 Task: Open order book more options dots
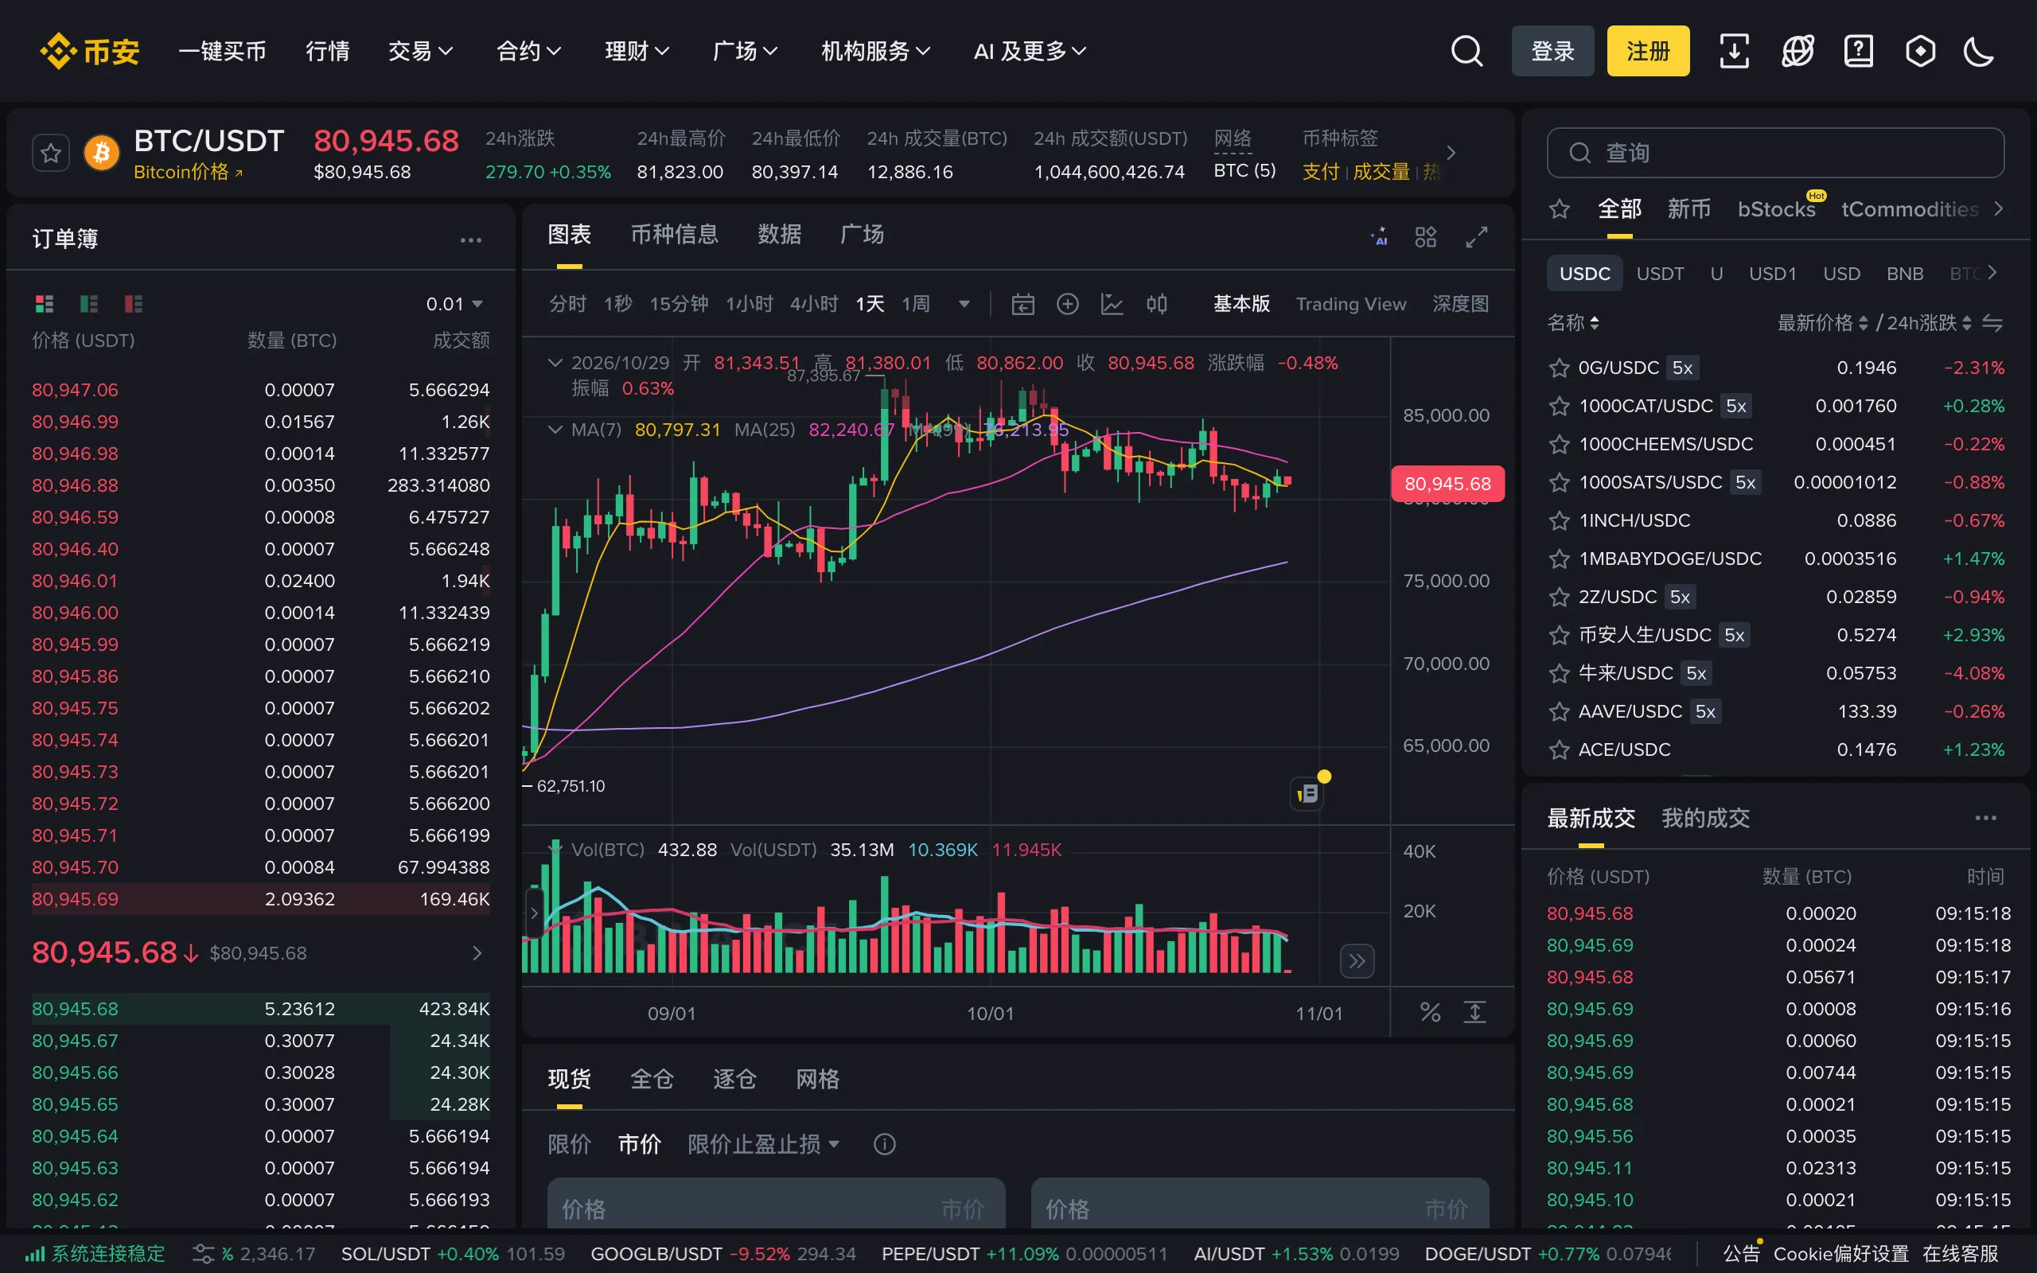coord(470,240)
